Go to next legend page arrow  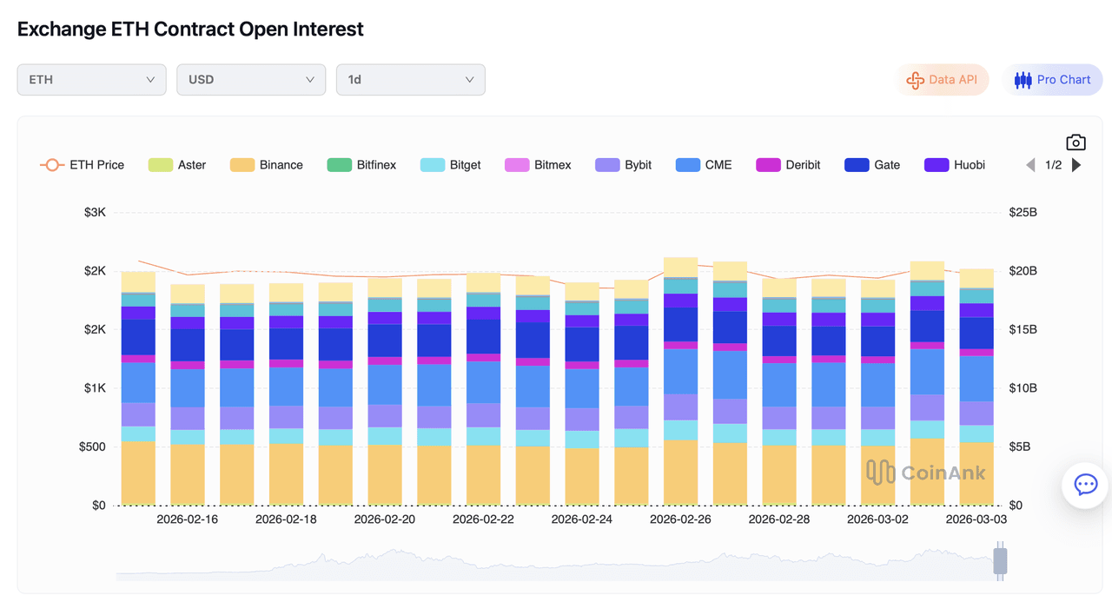click(x=1076, y=165)
